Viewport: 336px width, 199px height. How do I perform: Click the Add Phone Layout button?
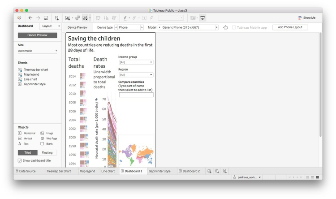[290, 27]
